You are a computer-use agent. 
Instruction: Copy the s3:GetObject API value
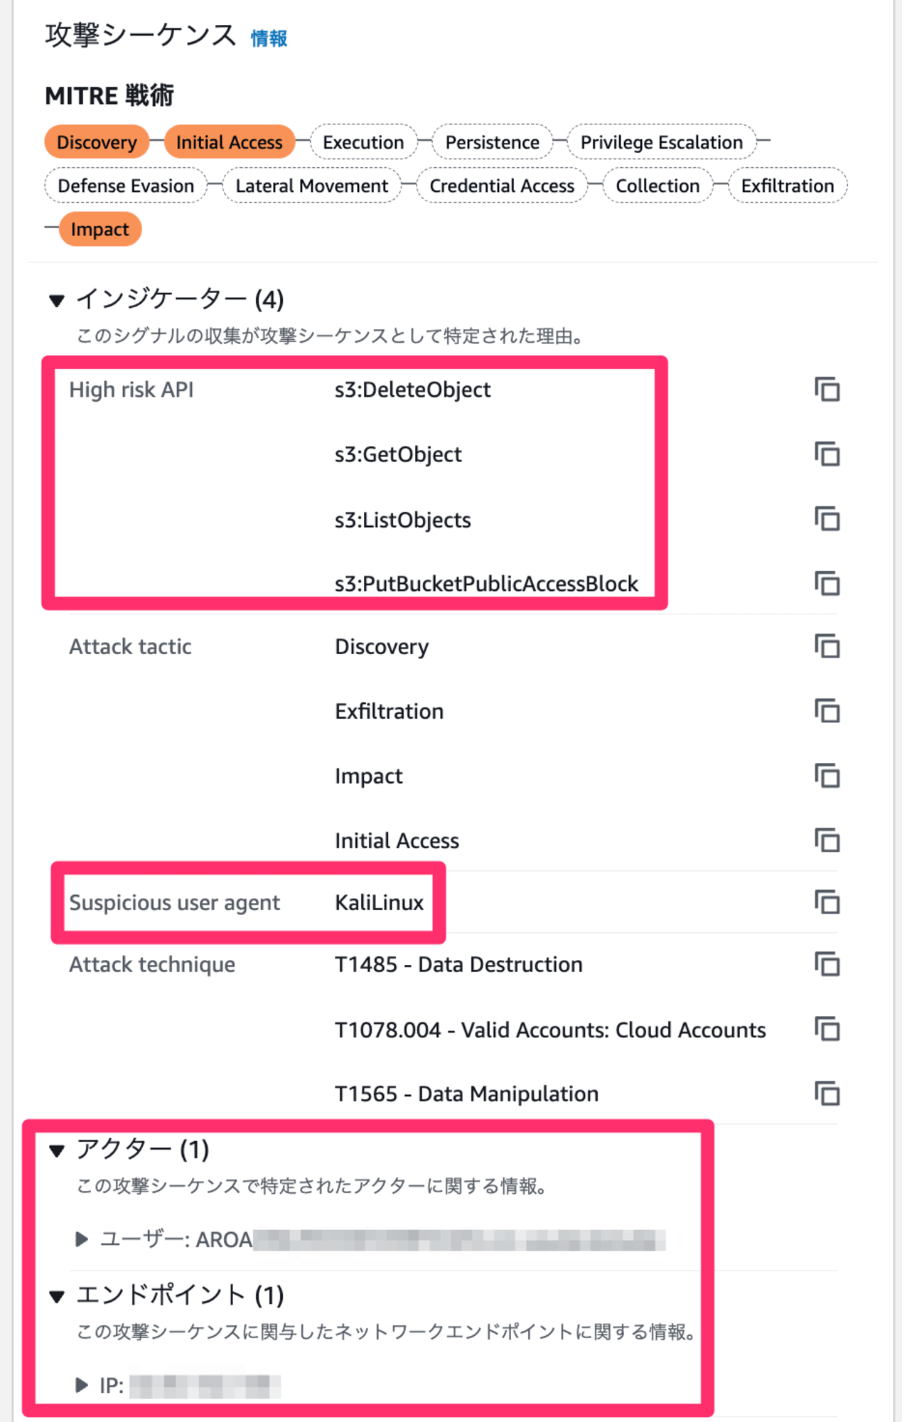pos(827,454)
